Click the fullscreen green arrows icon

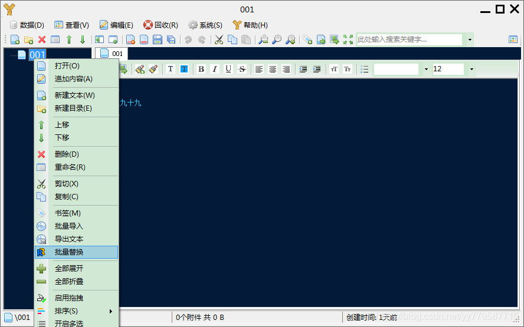coord(348,39)
